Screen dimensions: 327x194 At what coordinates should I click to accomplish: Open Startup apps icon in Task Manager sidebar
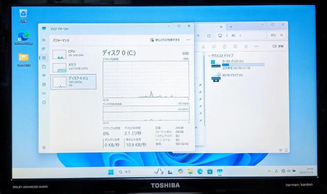44,76
